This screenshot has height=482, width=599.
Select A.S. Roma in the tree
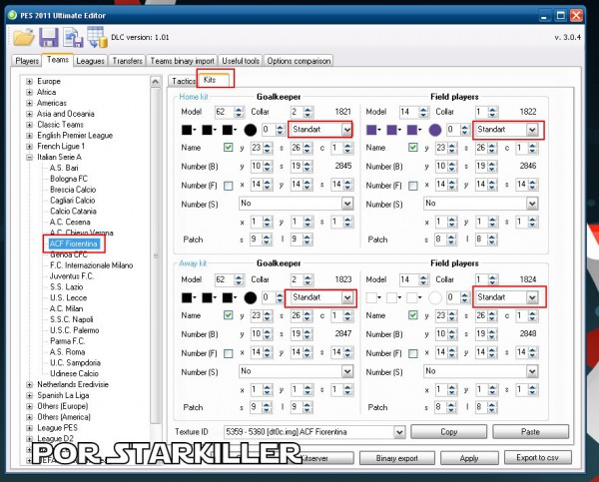pos(67,351)
